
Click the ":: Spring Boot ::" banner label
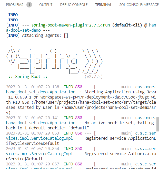28,77
